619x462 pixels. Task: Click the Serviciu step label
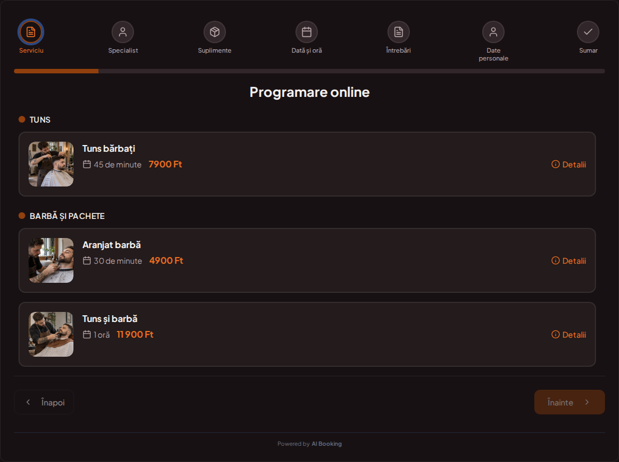click(x=31, y=50)
